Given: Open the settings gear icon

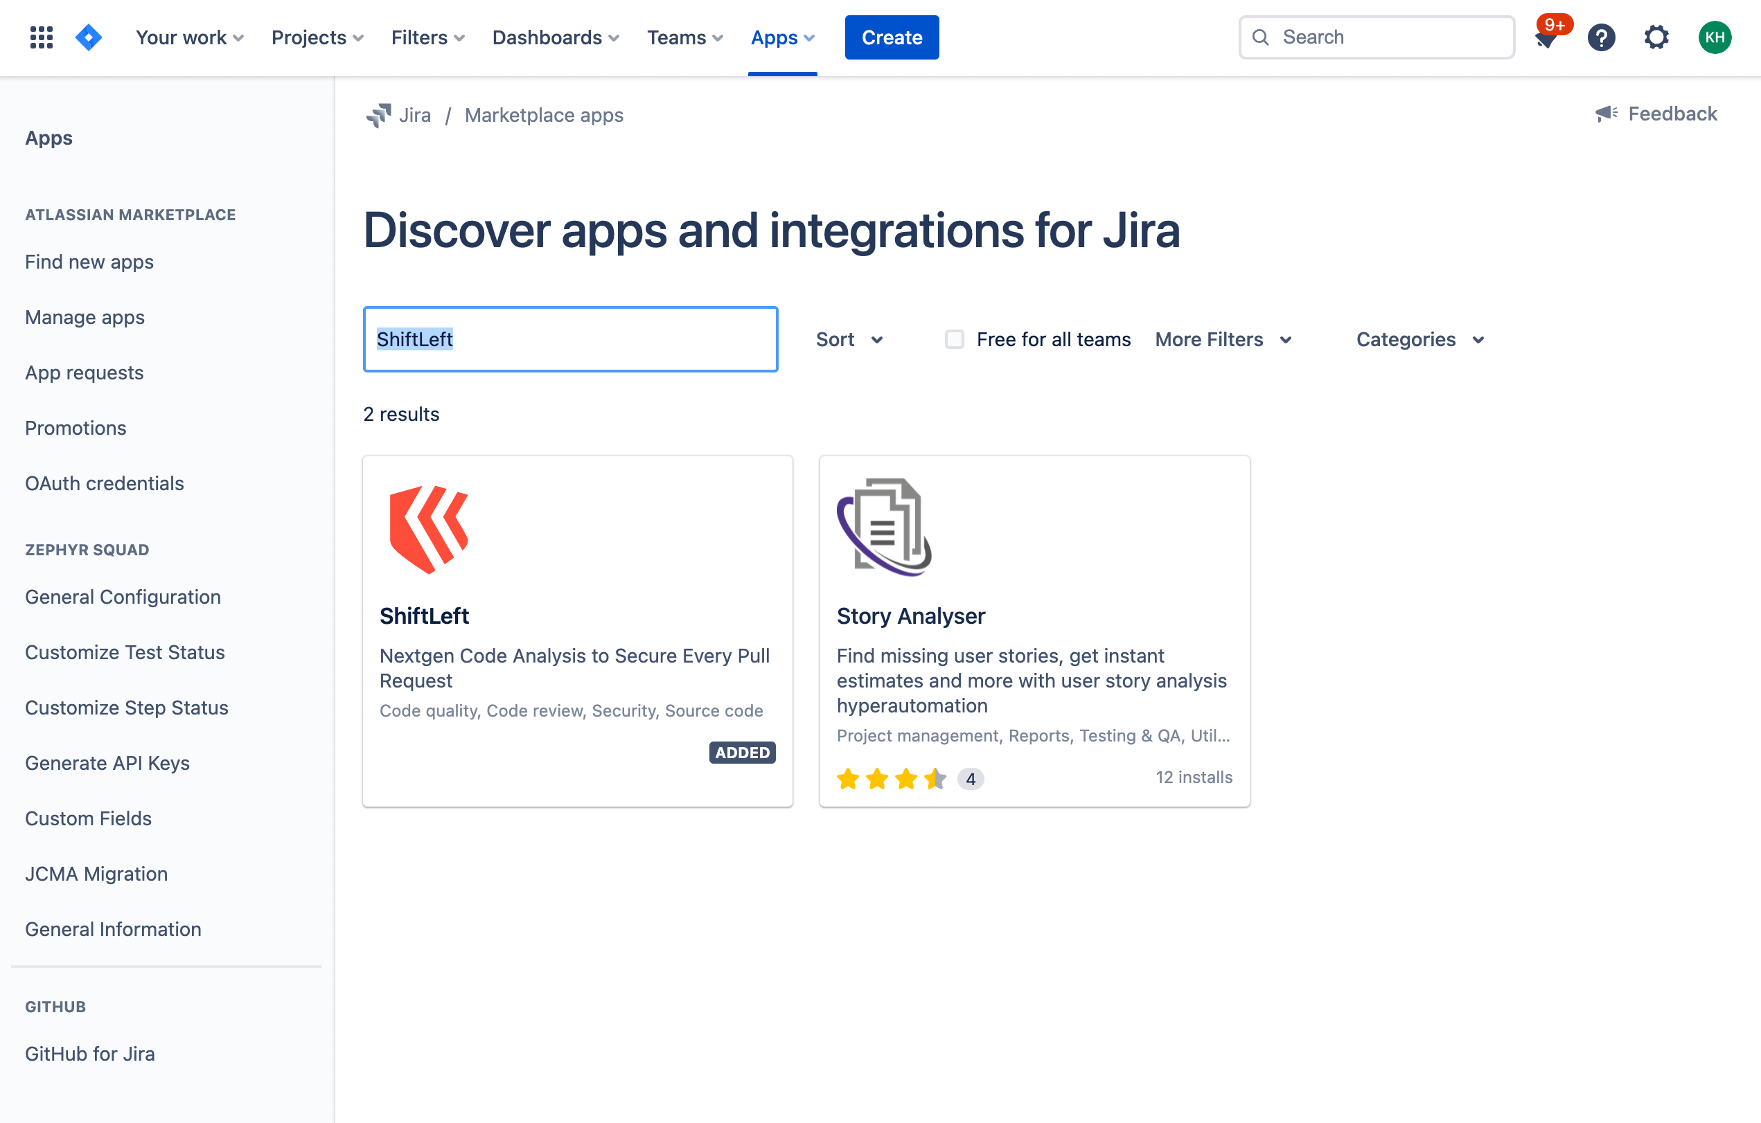Looking at the screenshot, I should pos(1656,37).
